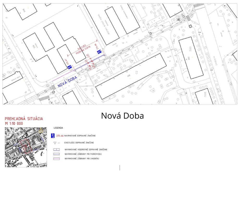This screenshot has width=245, height=205.
Task: Click the small black square marker near building 599
Action: click(x=190, y=26)
